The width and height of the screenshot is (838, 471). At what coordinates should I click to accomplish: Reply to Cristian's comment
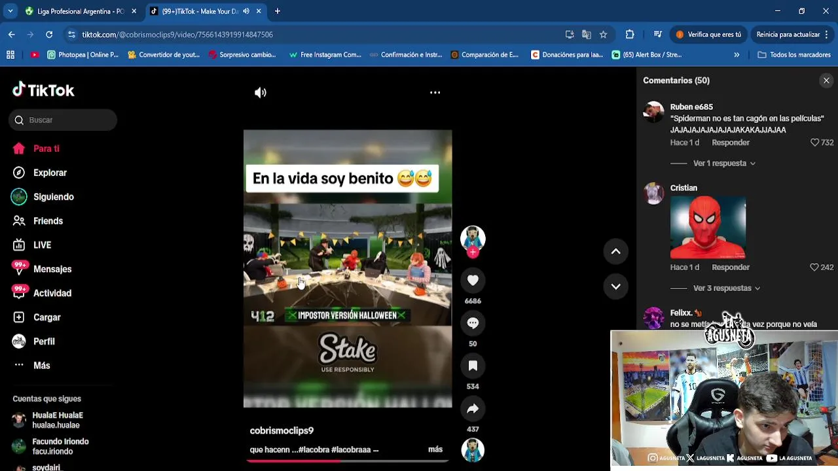731,267
